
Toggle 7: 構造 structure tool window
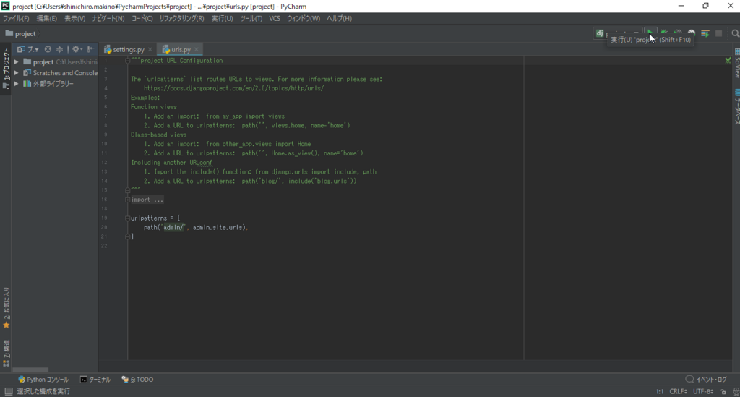[6, 353]
